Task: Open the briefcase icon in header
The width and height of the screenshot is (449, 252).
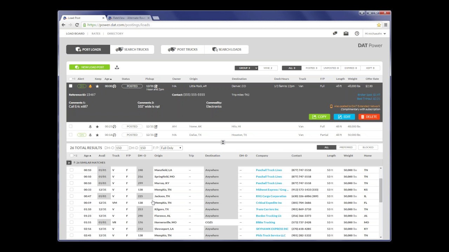Action: point(346,34)
